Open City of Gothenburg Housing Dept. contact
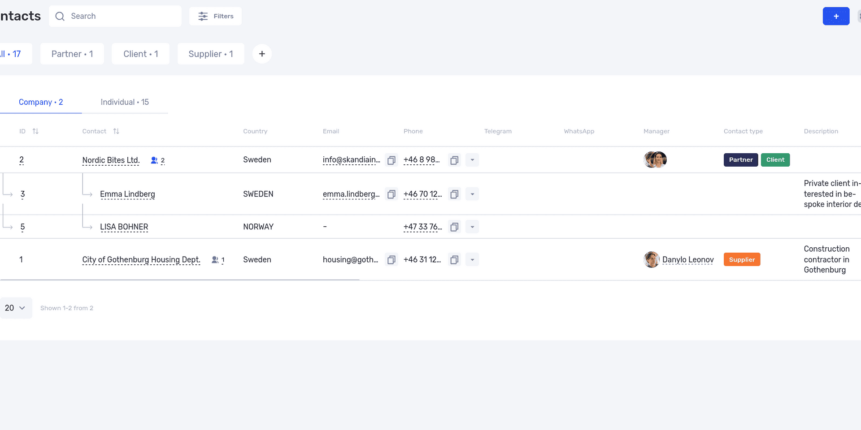861x430 pixels. coord(141,260)
